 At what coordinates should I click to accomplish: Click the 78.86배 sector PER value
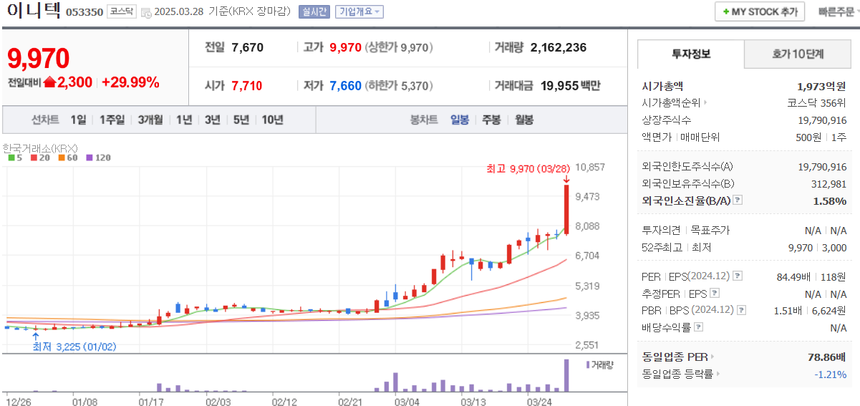click(827, 357)
